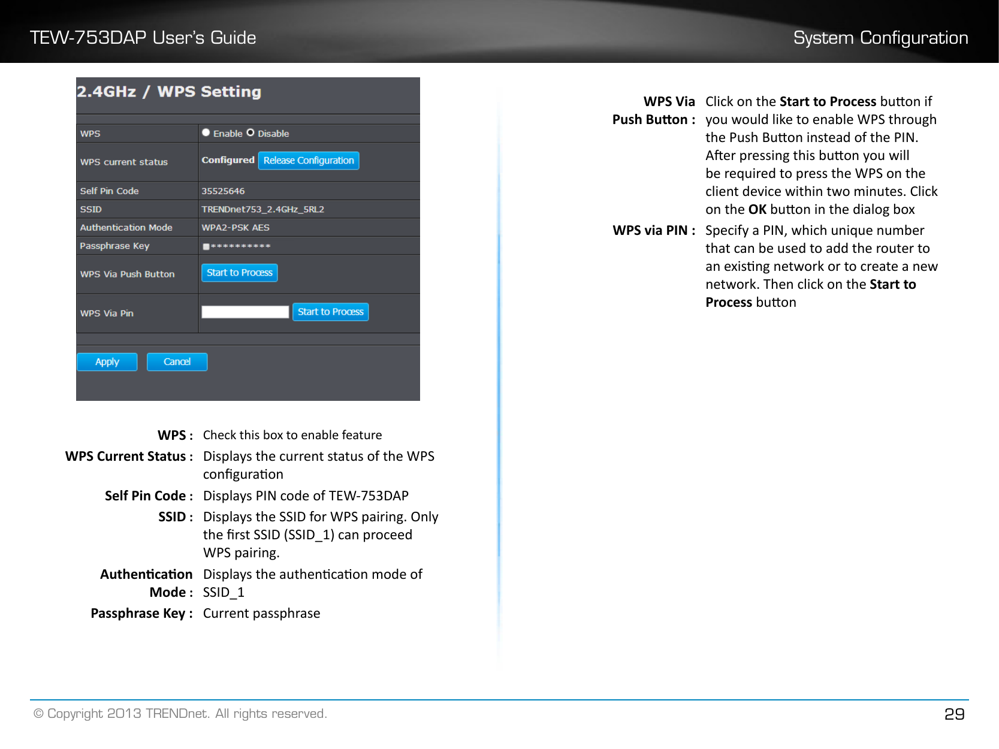Select the WPS Disable radio button

(x=250, y=132)
